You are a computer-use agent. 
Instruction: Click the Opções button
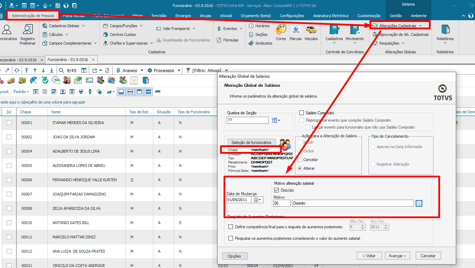[234, 256]
